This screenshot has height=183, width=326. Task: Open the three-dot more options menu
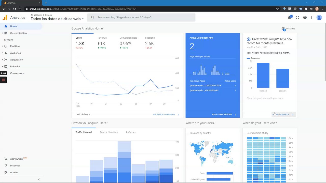312,18
